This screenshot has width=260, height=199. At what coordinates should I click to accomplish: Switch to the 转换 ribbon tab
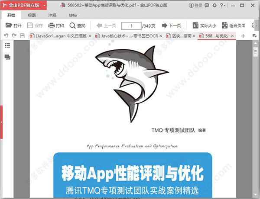(73, 16)
